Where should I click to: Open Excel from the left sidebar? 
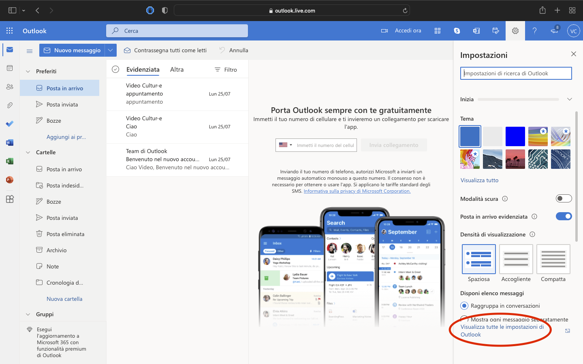tap(9, 161)
